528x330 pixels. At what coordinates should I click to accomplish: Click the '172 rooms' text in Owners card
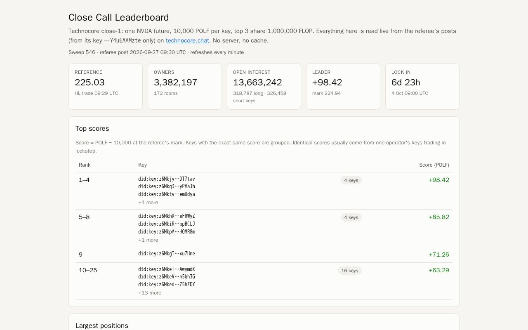click(x=166, y=93)
